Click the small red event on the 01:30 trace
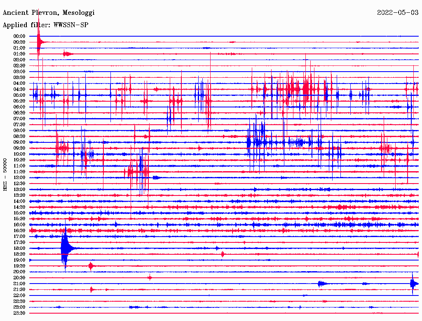 click(x=67, y=54)
